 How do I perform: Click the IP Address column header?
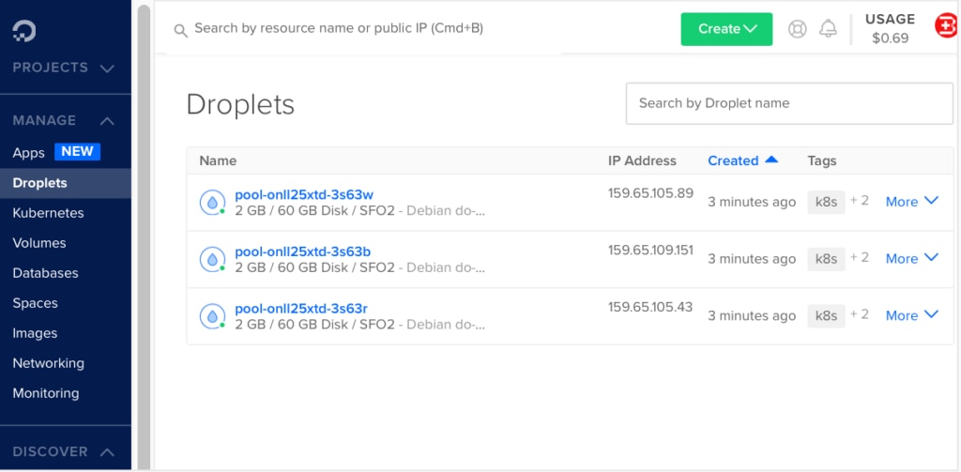pos(642,160)
